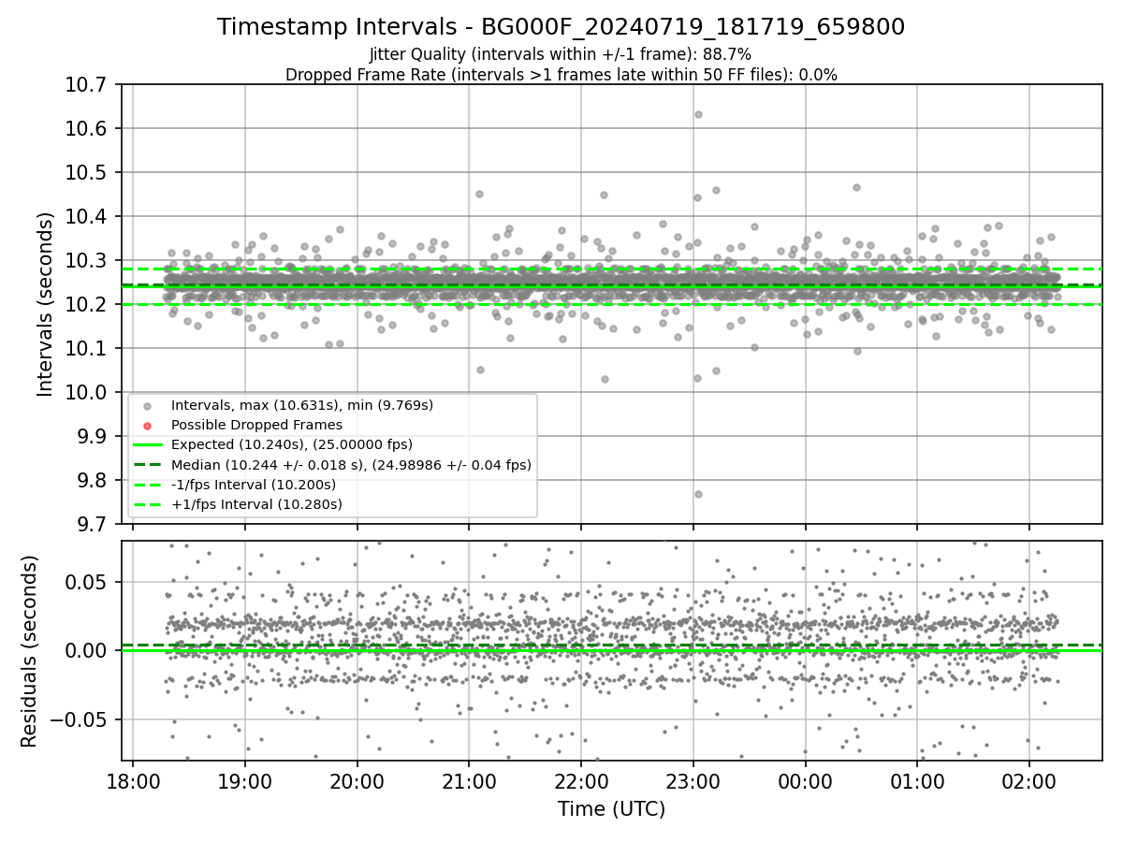Select legend entry 'Intervals, max (10.631s), min (9.769s)'

pyautogui.click(x=301, y=406)
